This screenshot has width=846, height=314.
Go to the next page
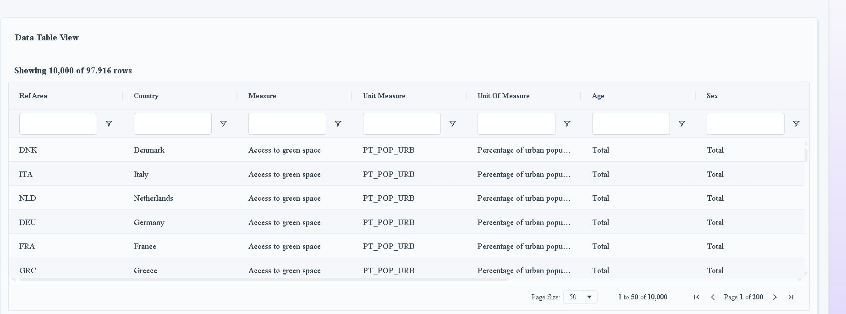click(775, 297)
